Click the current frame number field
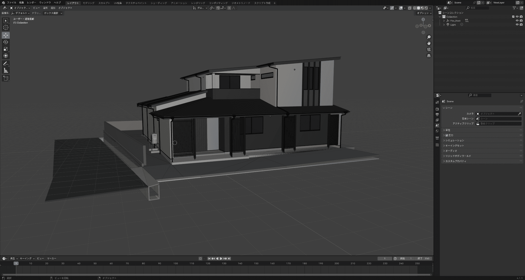Viewport: 525px width, 280px height. tap(385, 259)
